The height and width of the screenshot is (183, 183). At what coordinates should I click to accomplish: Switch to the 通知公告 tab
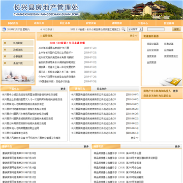[x=80, y=89]
